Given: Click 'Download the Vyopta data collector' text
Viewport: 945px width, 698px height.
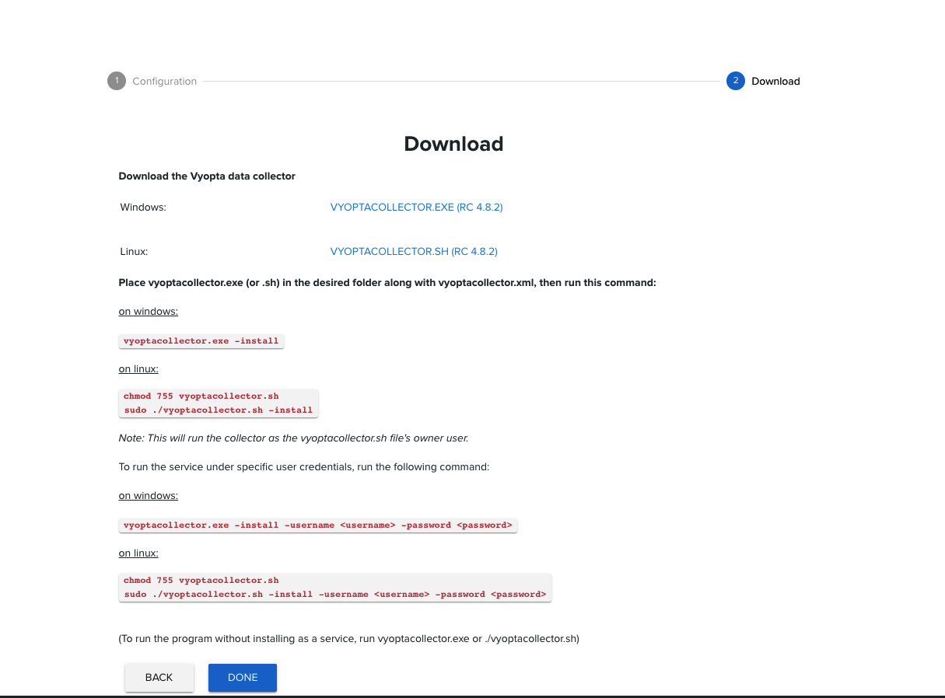Looking at the screenshot, I should coord(207,176).
